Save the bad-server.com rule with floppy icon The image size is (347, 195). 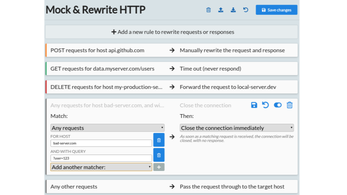point(254,105)
